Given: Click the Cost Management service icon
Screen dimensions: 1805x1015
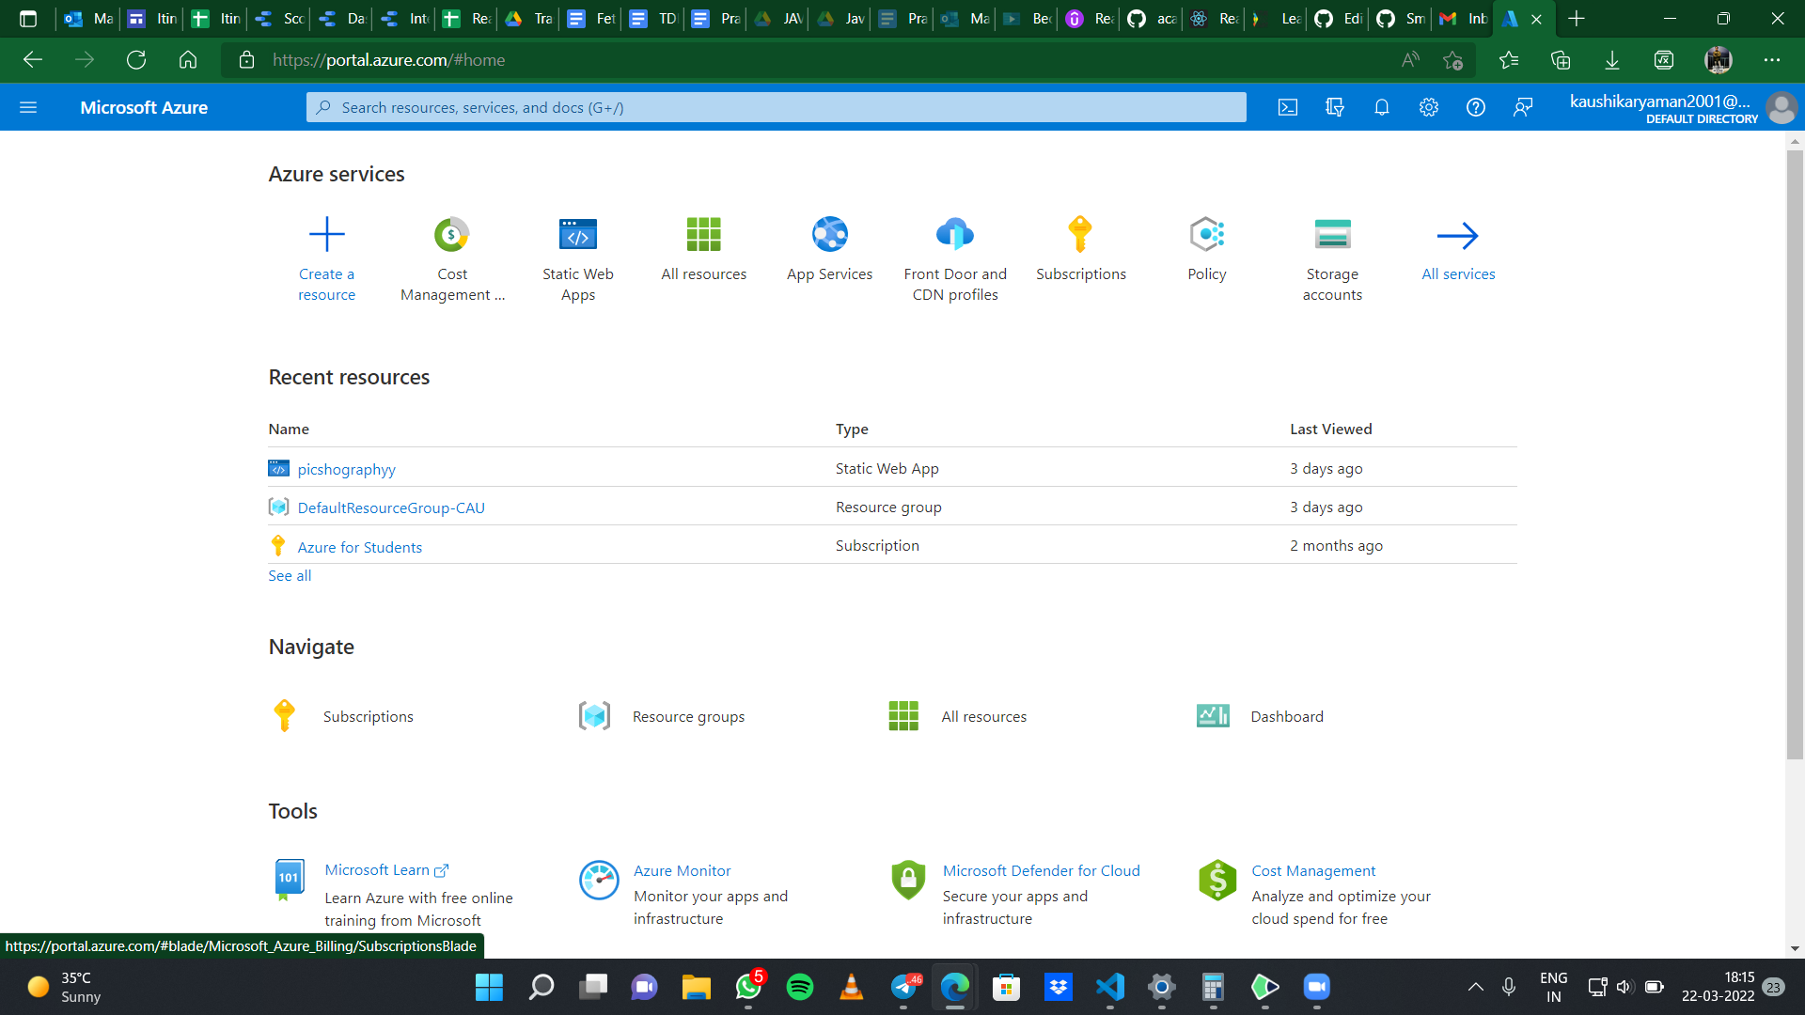Looking at the screenshot, I should click(x=451, y=235).
